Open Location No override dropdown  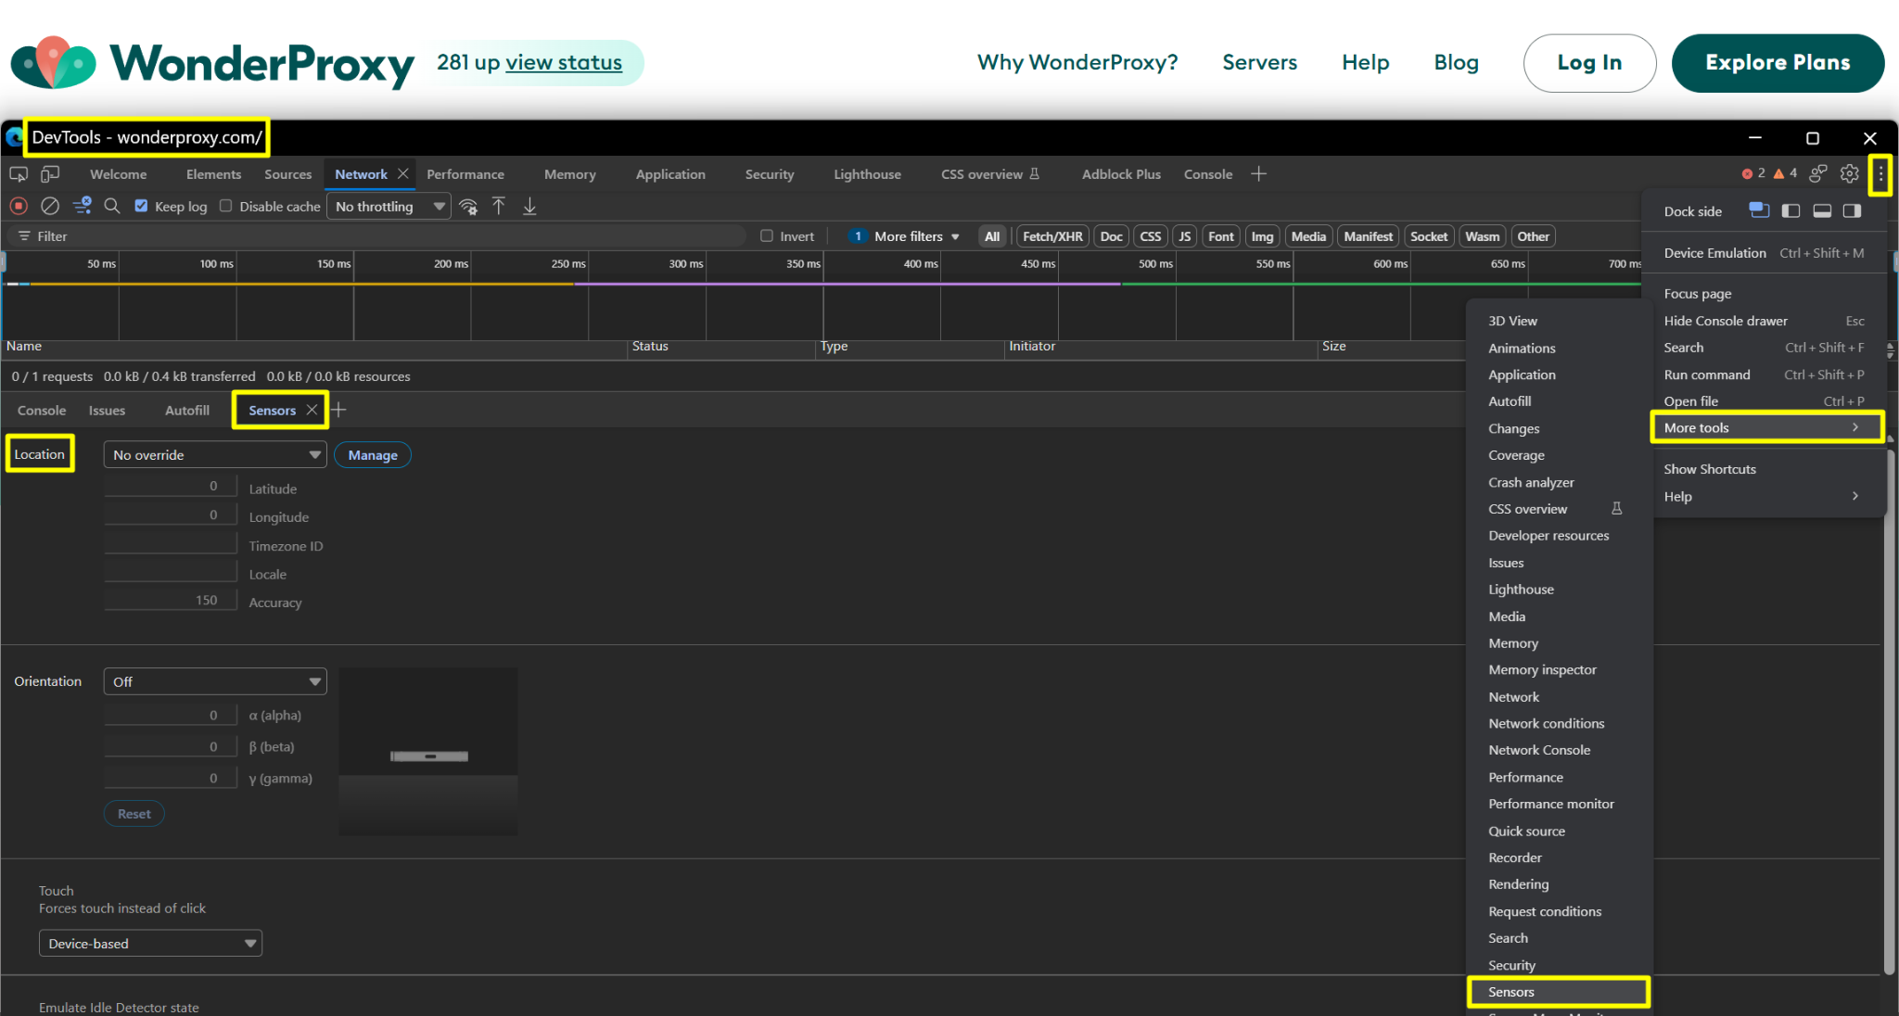[215, 454]
